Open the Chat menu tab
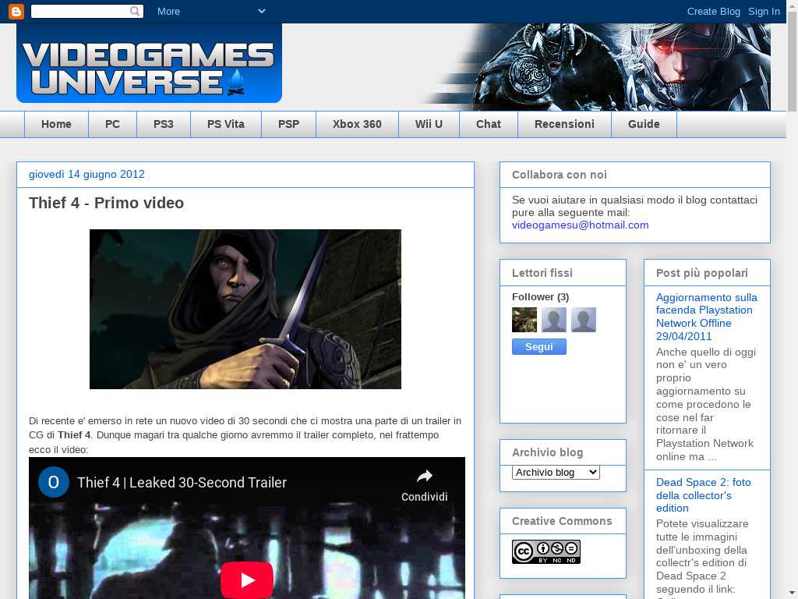Viewport: 798px width, 599px height. point(489,124)
